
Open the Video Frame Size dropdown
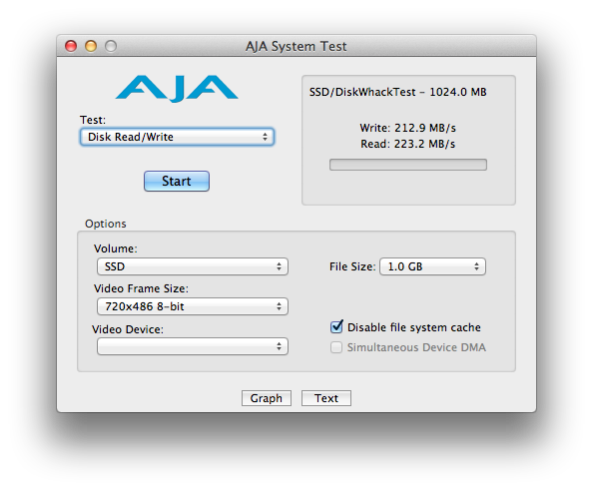pyautogui.click(x=193, y=306)
